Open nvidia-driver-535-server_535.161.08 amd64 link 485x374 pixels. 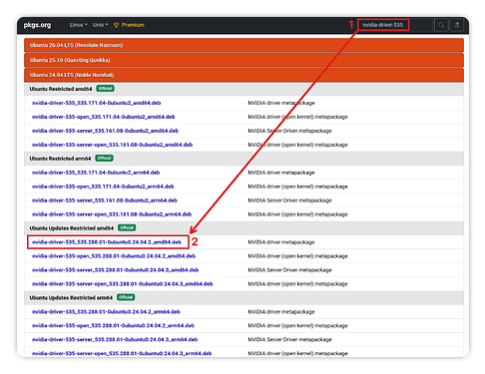click(105, 131)
